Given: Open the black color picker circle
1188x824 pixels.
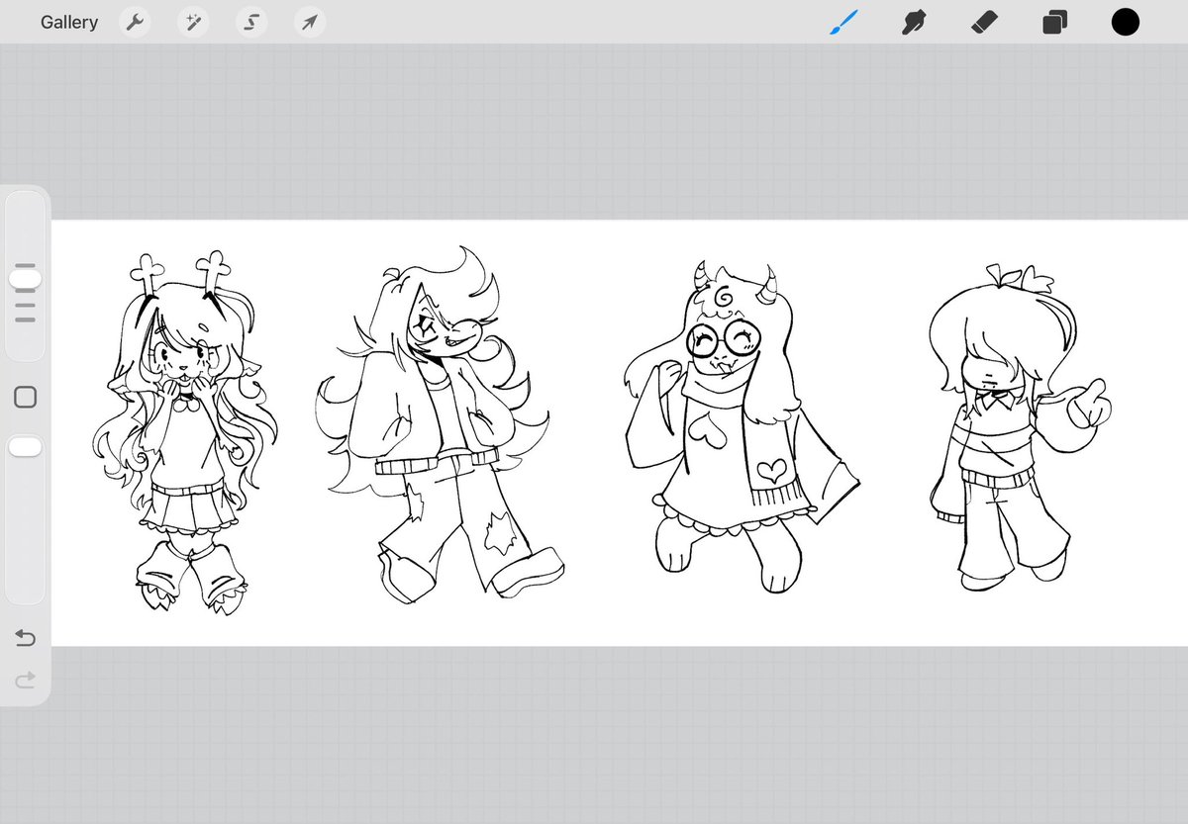Looking at the screenshot, I should [1125, 22].
